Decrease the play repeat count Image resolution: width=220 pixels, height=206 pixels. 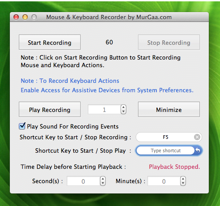pyautogui.click(x=123, y=112)
